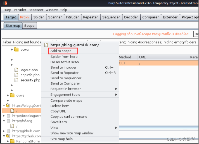Screen dimensions: 199x144
Task: Switch to the Scanner tab
Action: tap(55, 17)
